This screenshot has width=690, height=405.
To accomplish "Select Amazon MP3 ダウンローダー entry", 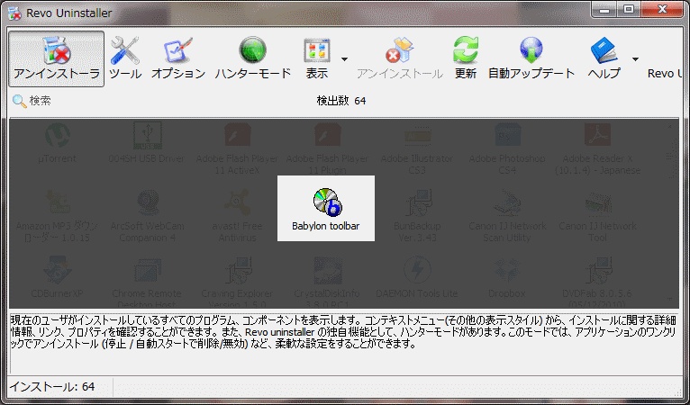I will (x=57, y=215).
